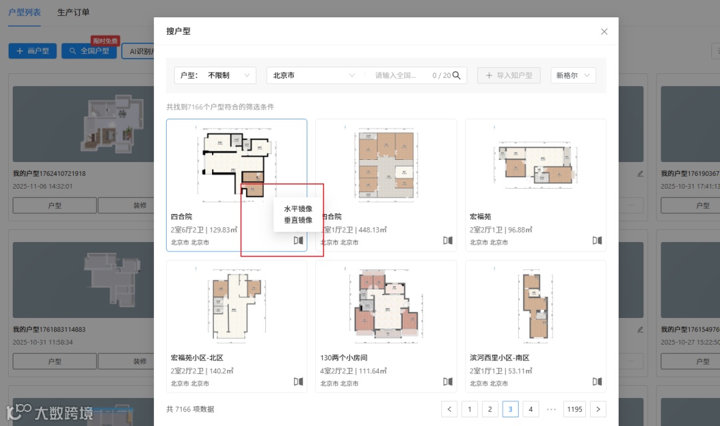This screenshot has width=720, height=426.
Task: Close the 搜户型 dialog
Action: (x=604, y=31)
